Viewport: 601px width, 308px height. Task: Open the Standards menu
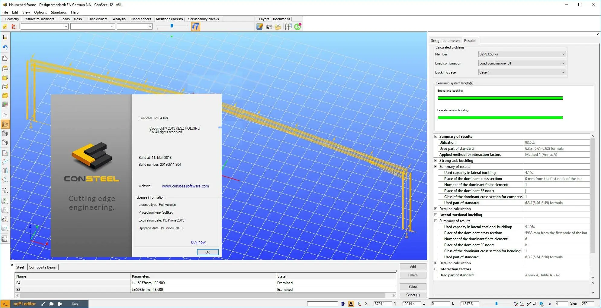tap(59, 12)
